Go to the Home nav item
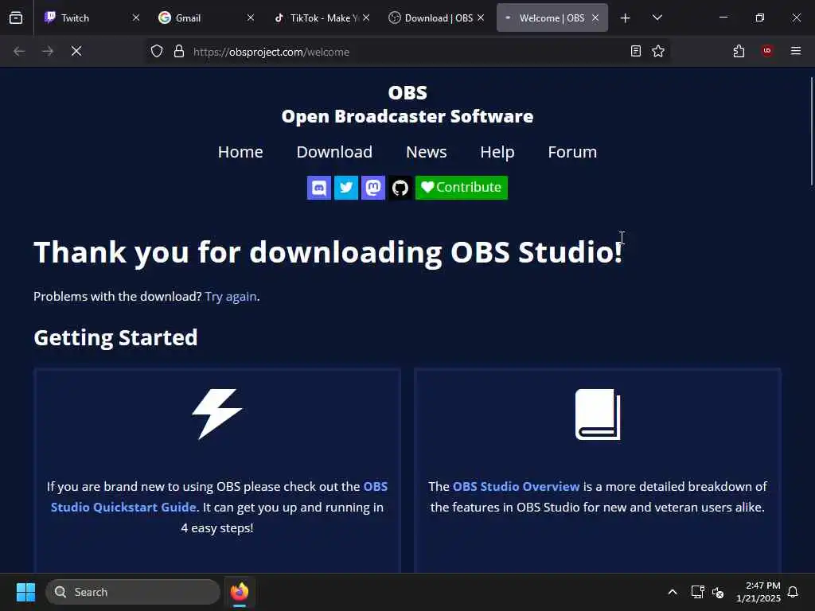 (240, 152)
